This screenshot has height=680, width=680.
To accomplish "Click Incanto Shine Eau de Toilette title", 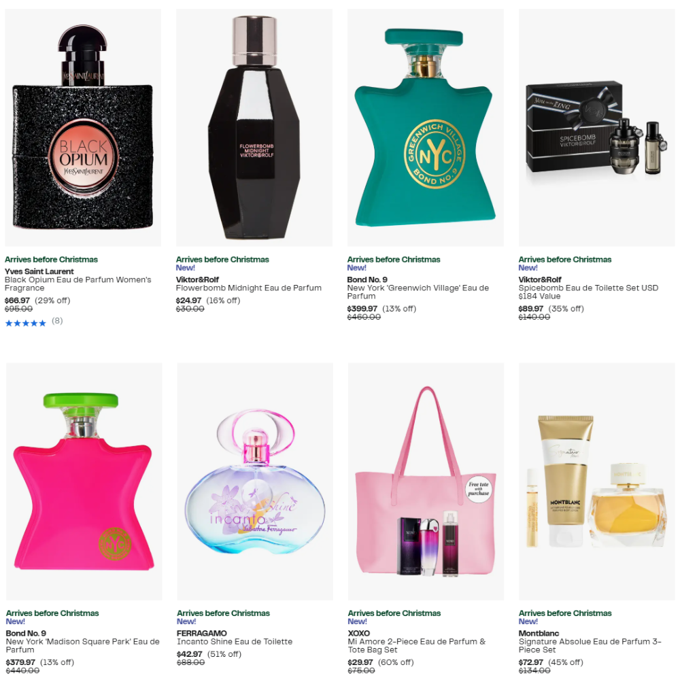I will point(235,641).
